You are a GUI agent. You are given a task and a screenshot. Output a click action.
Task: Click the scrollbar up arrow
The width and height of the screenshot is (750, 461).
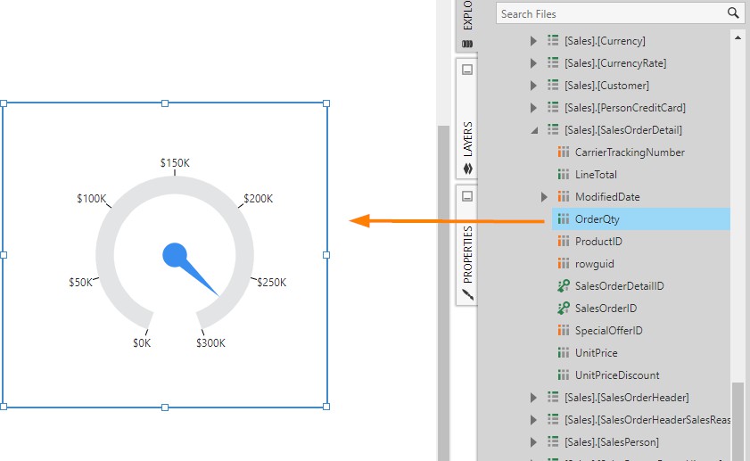pos(738,37)
